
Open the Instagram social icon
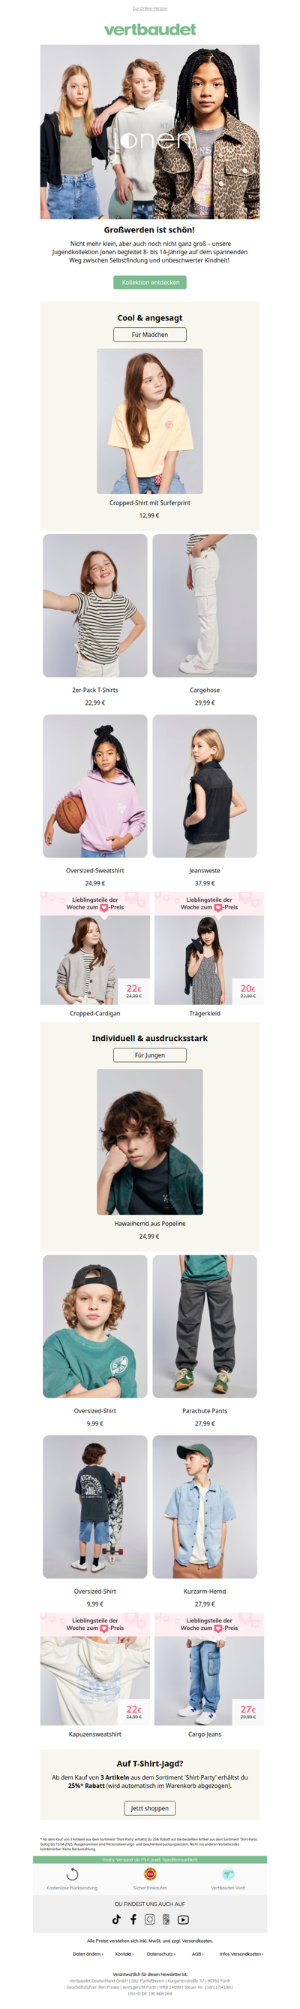click(150, 1919)
